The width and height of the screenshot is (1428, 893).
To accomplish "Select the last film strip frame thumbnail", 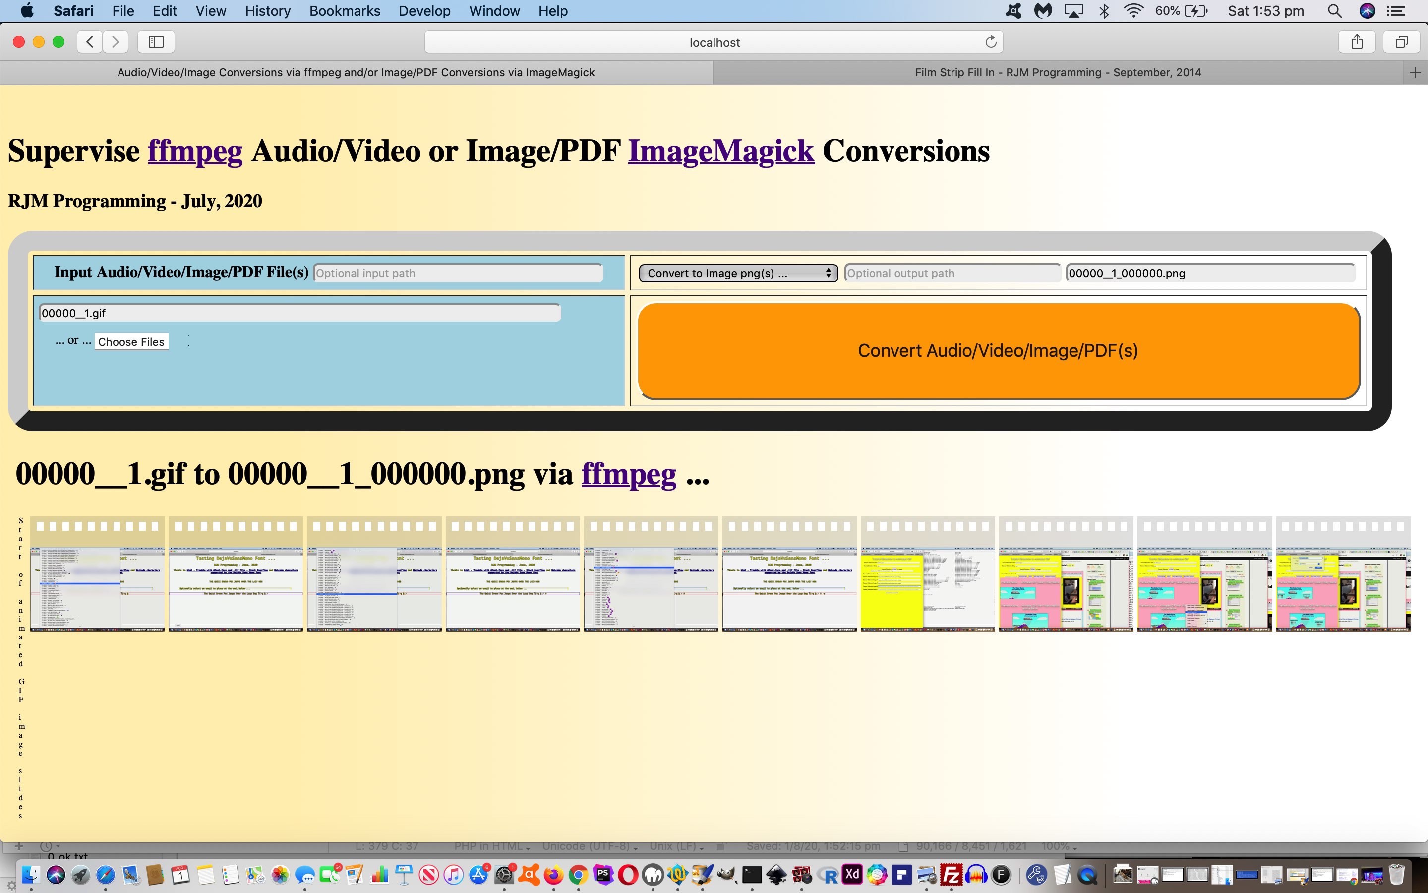I will point(1343,574).
